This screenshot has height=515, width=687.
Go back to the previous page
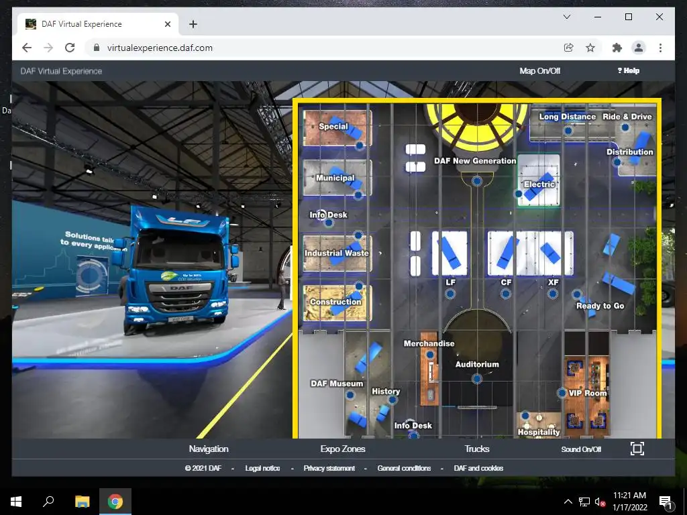27,48
